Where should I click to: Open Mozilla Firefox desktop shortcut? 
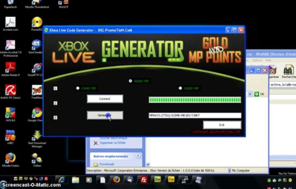pos(10,160)
